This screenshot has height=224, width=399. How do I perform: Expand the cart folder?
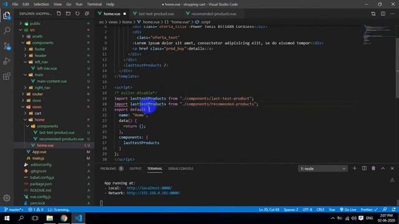coord(38,113)
